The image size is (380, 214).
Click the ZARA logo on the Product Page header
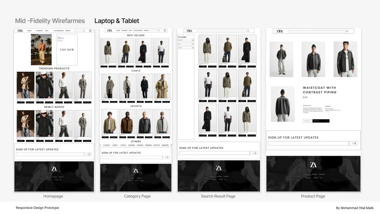point(280,31)
